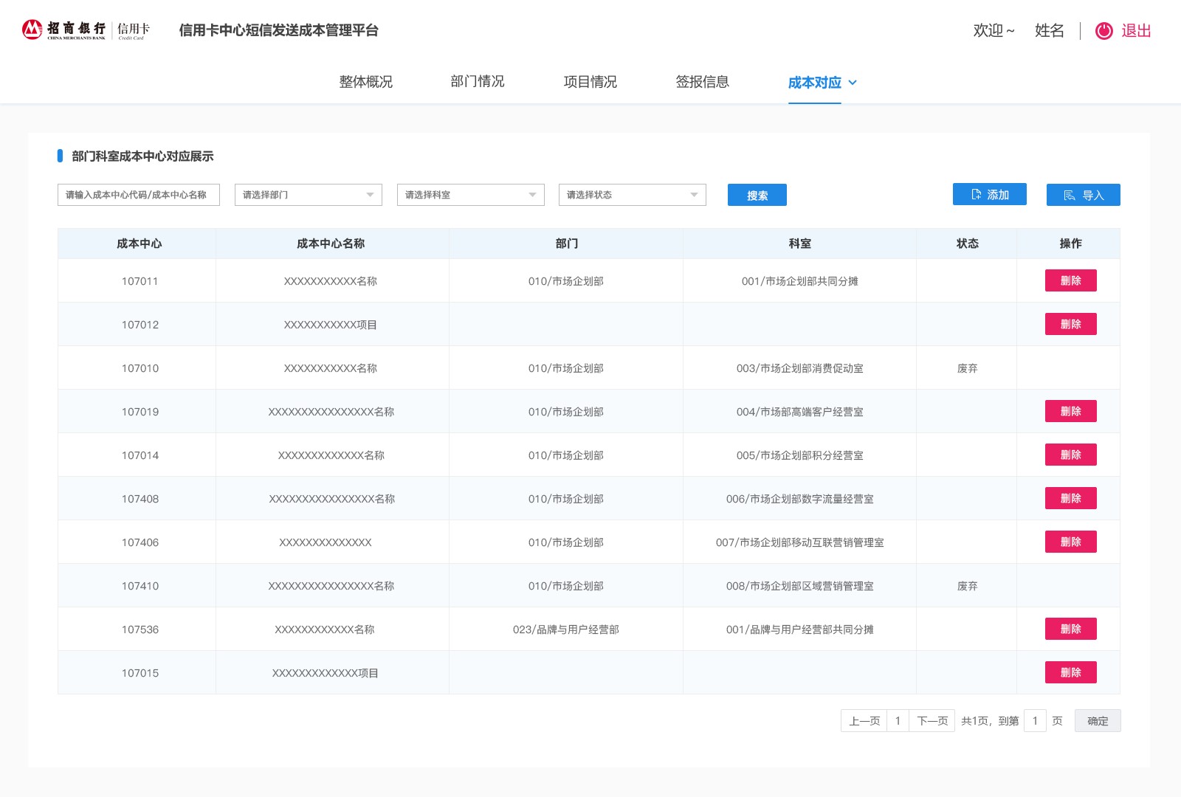
Task: Click the 部门 column header
Action: tap(567, 244)
